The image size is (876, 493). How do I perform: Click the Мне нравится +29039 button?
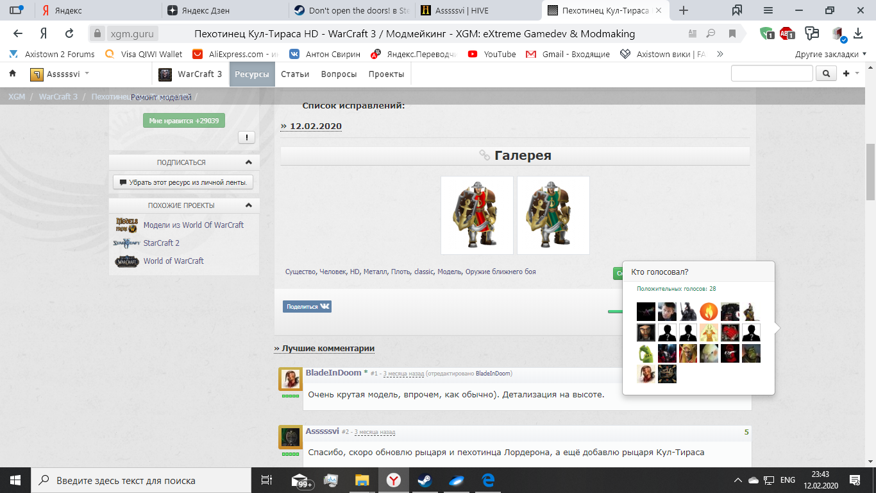(184, 120)
